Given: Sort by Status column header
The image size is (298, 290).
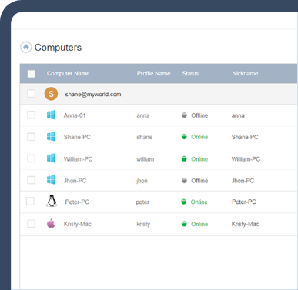Looking at the screenshot, I should click(190, 74).
